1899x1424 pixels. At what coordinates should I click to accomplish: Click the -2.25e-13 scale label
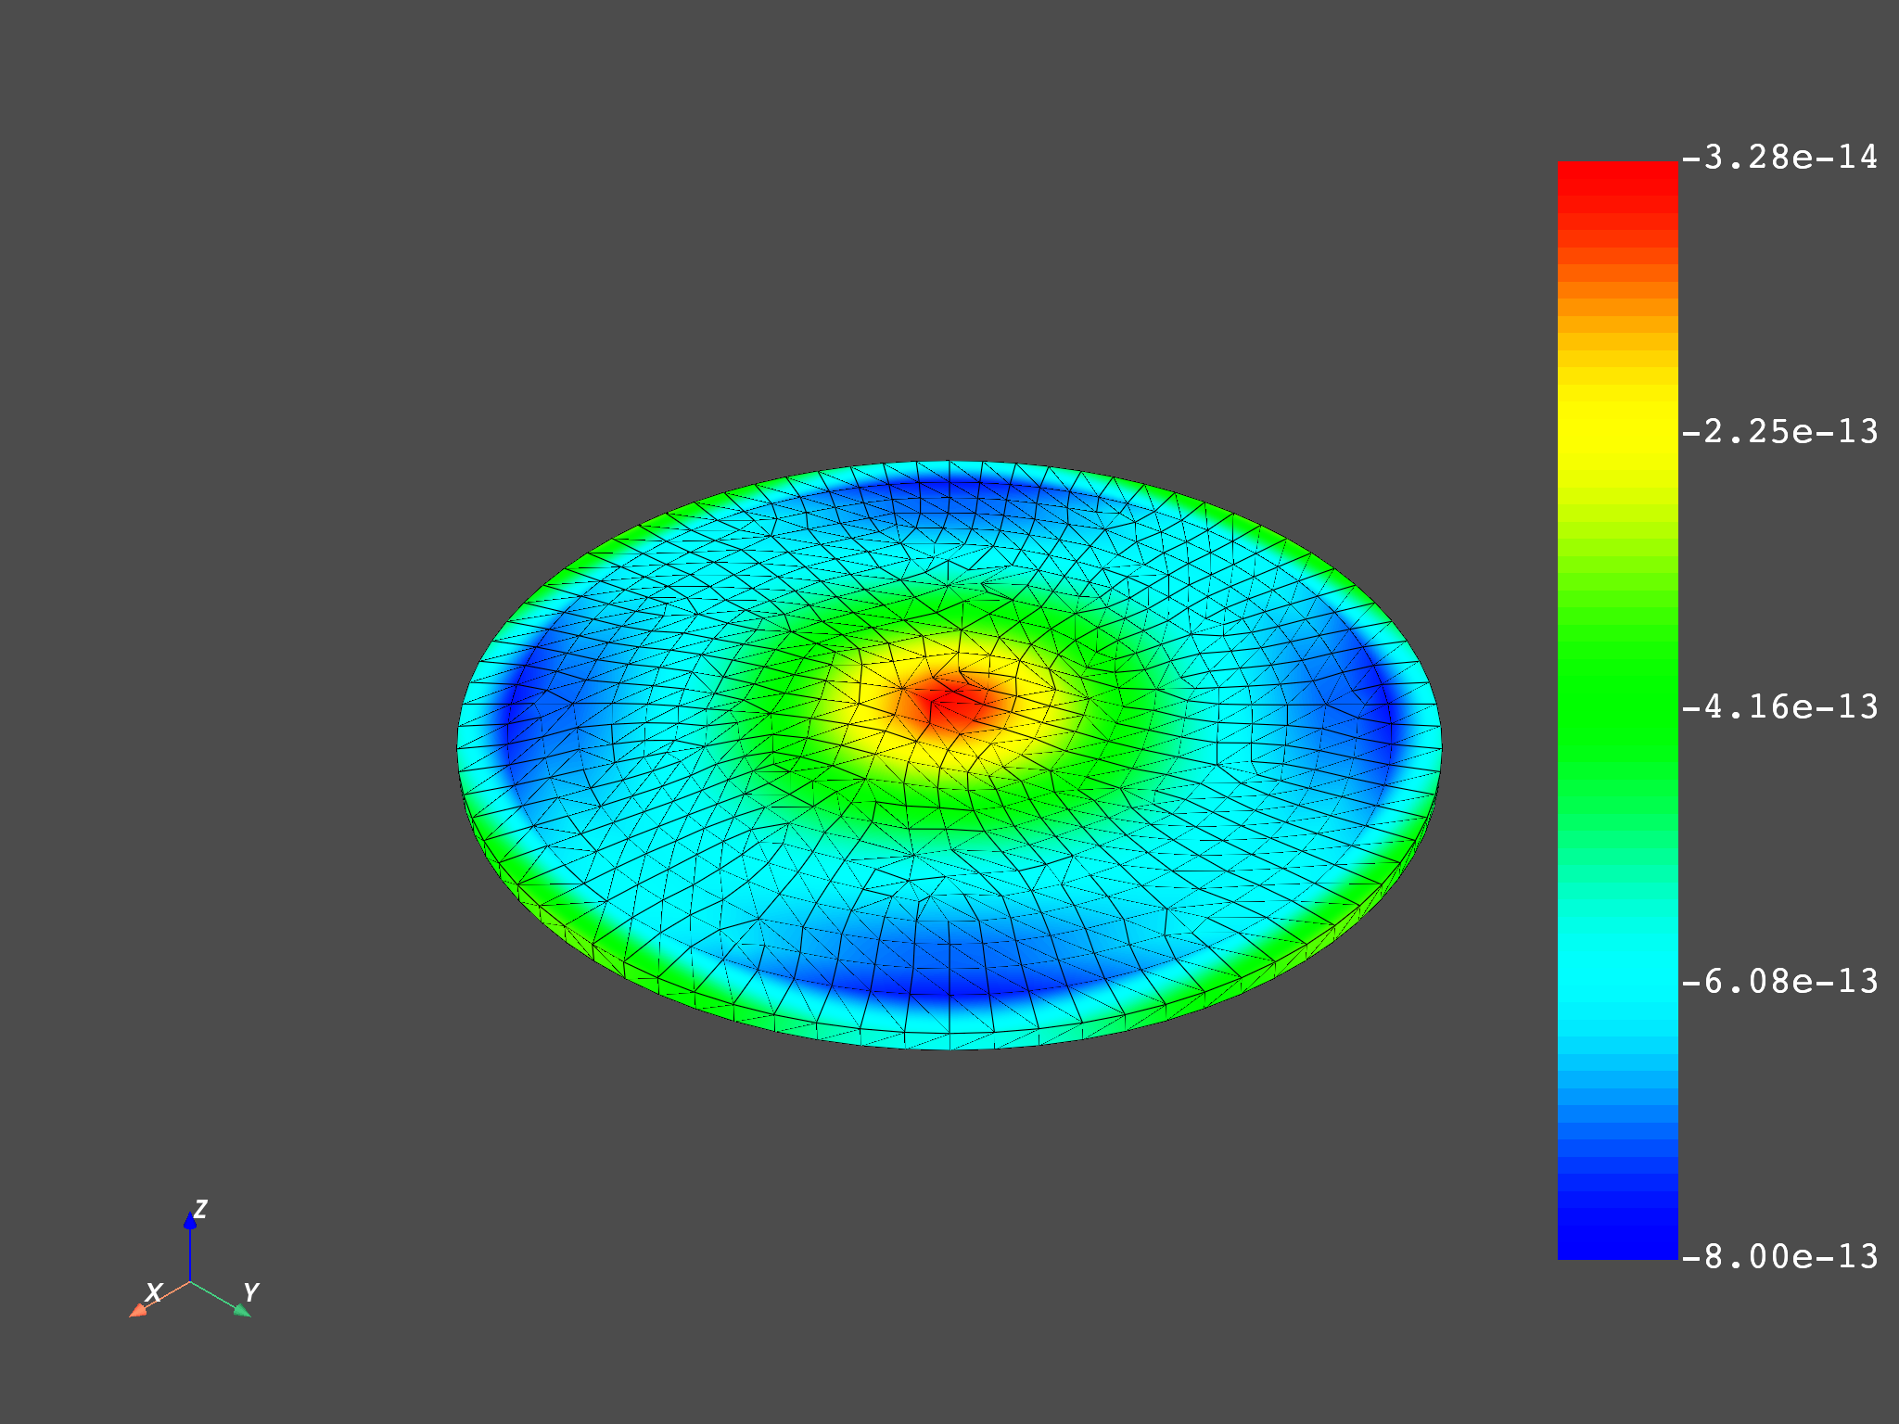[x=1781, y=432]
